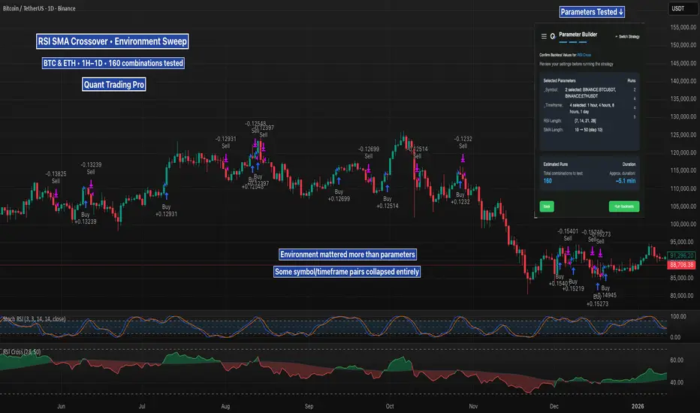Click the 120,000.00 price axis label
This screenshot has width=700, height=413.
click(x=683, y=152)
